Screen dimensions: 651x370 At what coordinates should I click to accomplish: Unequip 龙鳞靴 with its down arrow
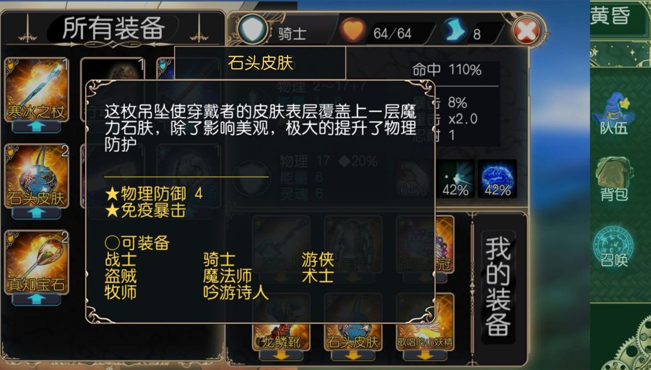coord(281,356)
